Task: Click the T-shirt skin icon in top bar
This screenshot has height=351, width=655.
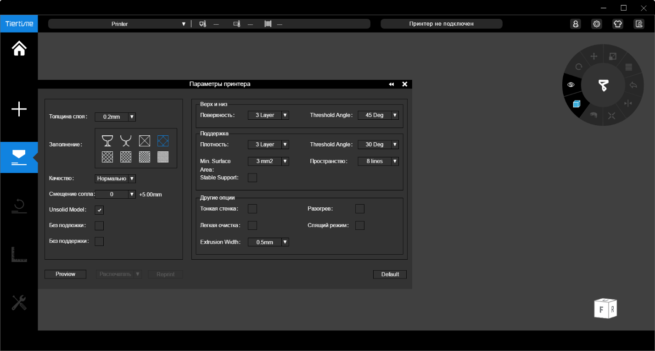Action: pyautogui.click(x=618, y=24)
